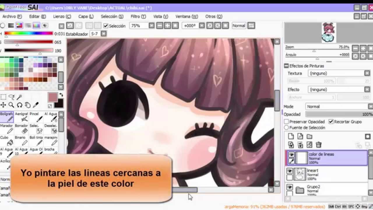Select the magic wand tool
This screenshot has height=210, width=373.
20,97
